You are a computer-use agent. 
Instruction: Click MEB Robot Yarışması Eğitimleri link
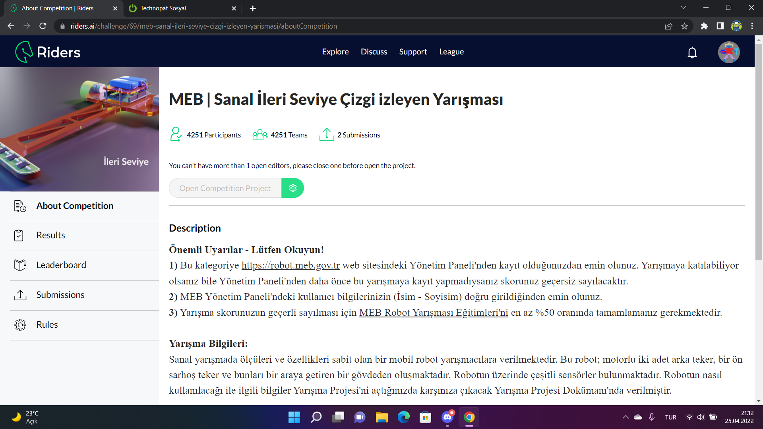pos(434,313)
